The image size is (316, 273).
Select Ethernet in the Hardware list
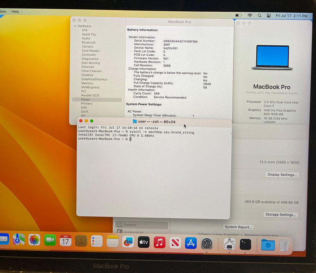[88, 67]
